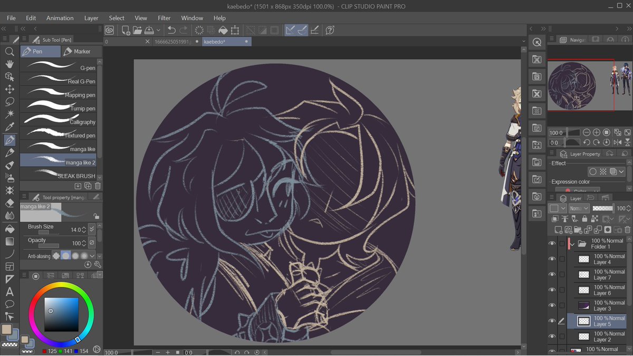Click the brush Opacity slider

click(x=48, y=245)
